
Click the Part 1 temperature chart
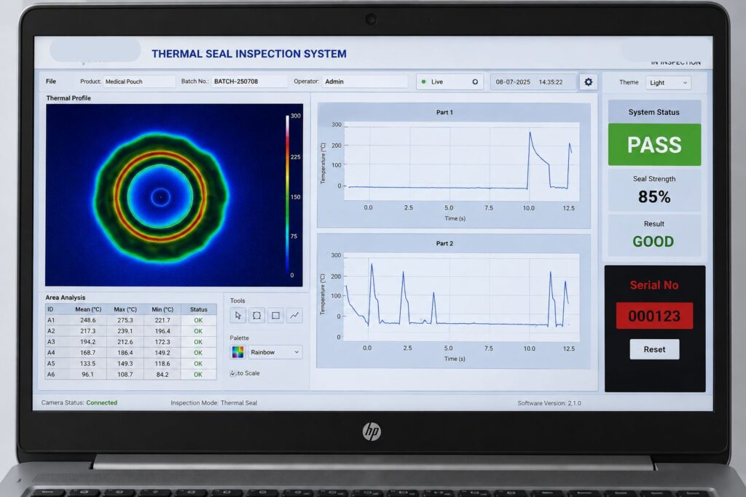pyautogui.click(x=454, y=165)
